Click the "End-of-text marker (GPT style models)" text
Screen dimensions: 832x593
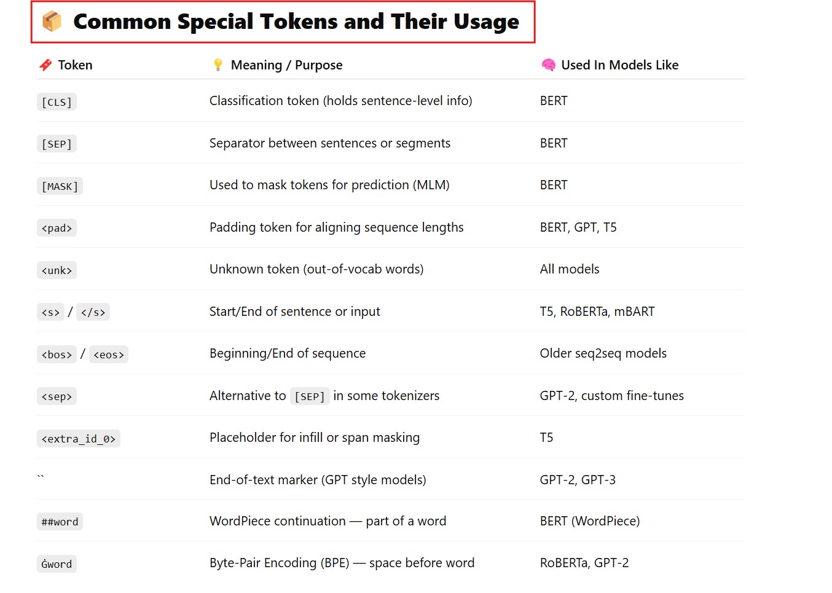point(318,480)
